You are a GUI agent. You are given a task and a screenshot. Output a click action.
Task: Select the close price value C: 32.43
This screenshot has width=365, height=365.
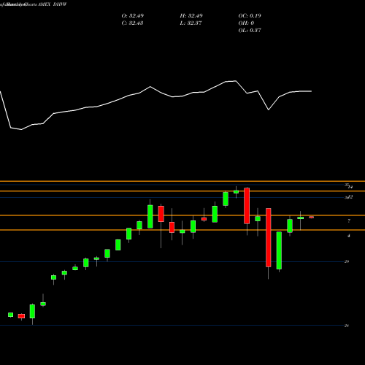pyautogui.click(x=132, y=23)
